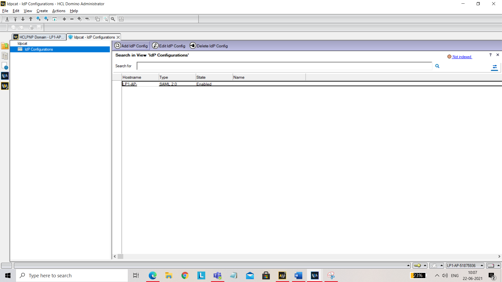Click the Search for input field
The height and width of the screenshot is (282, 502).
click(284, 66)
